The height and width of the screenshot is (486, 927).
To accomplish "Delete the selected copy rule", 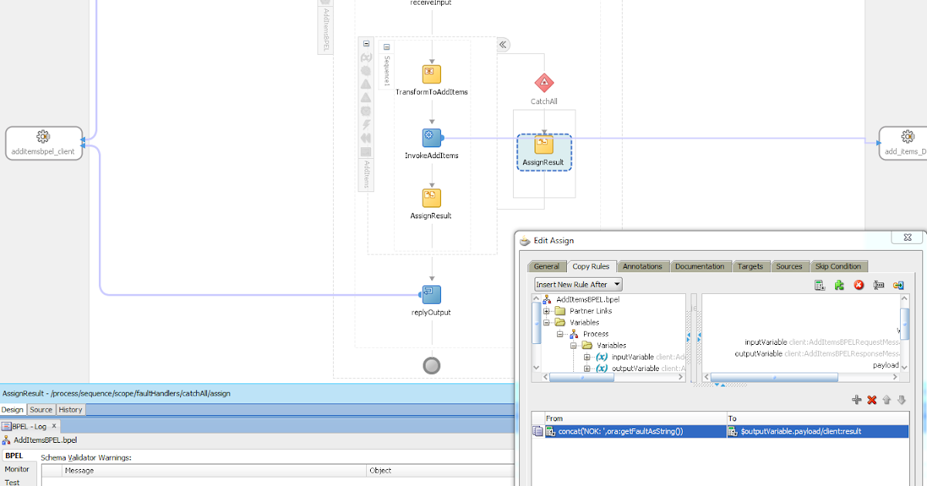I will coord(872,400).
